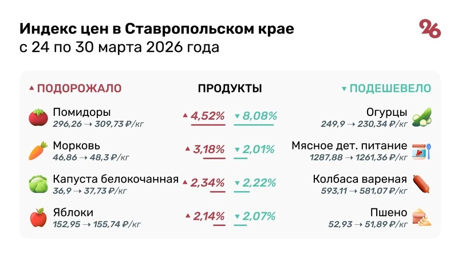This screenshot has height=258, width=458.
Task: Click the carrot icon
Action: 38,151
